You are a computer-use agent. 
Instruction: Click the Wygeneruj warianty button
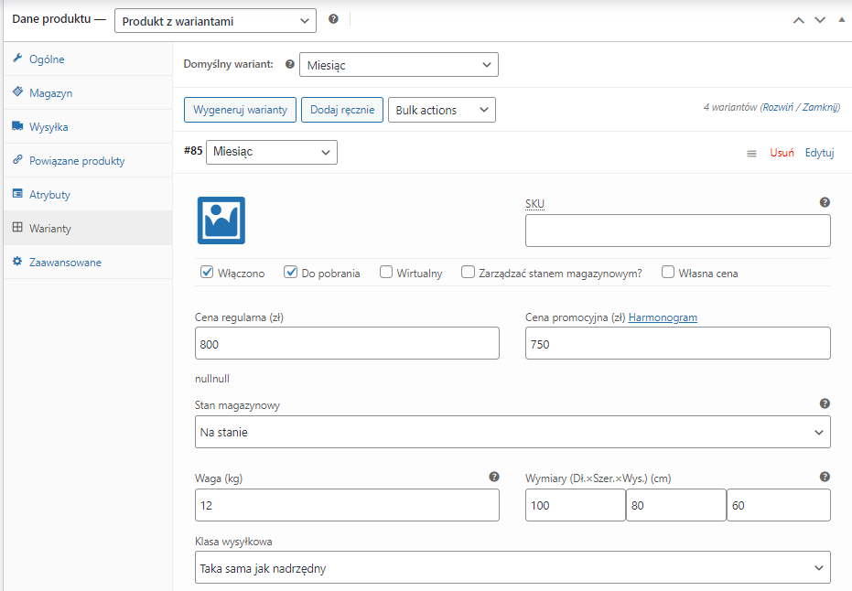coord(240,110)
